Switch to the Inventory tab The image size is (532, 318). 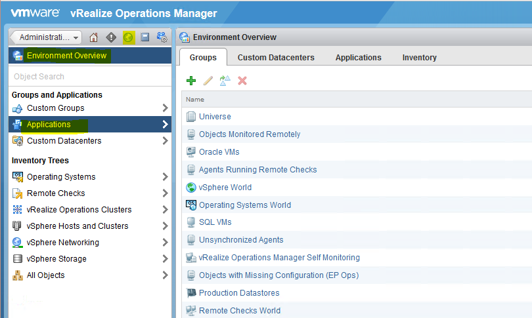coord(419,58)
